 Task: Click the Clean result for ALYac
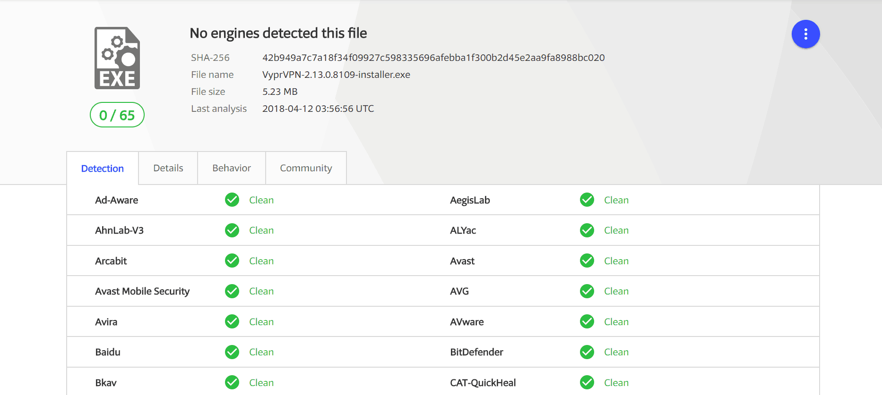616,230
